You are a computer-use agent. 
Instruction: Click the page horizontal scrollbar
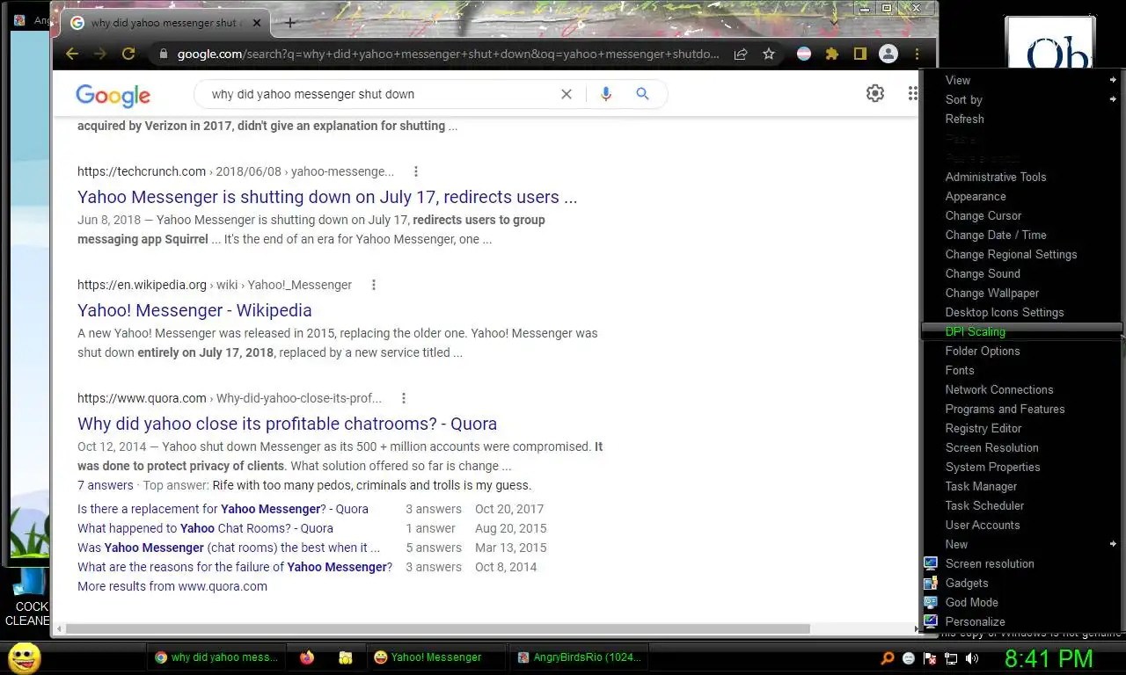pyautogui.click(x=437, y=628)
